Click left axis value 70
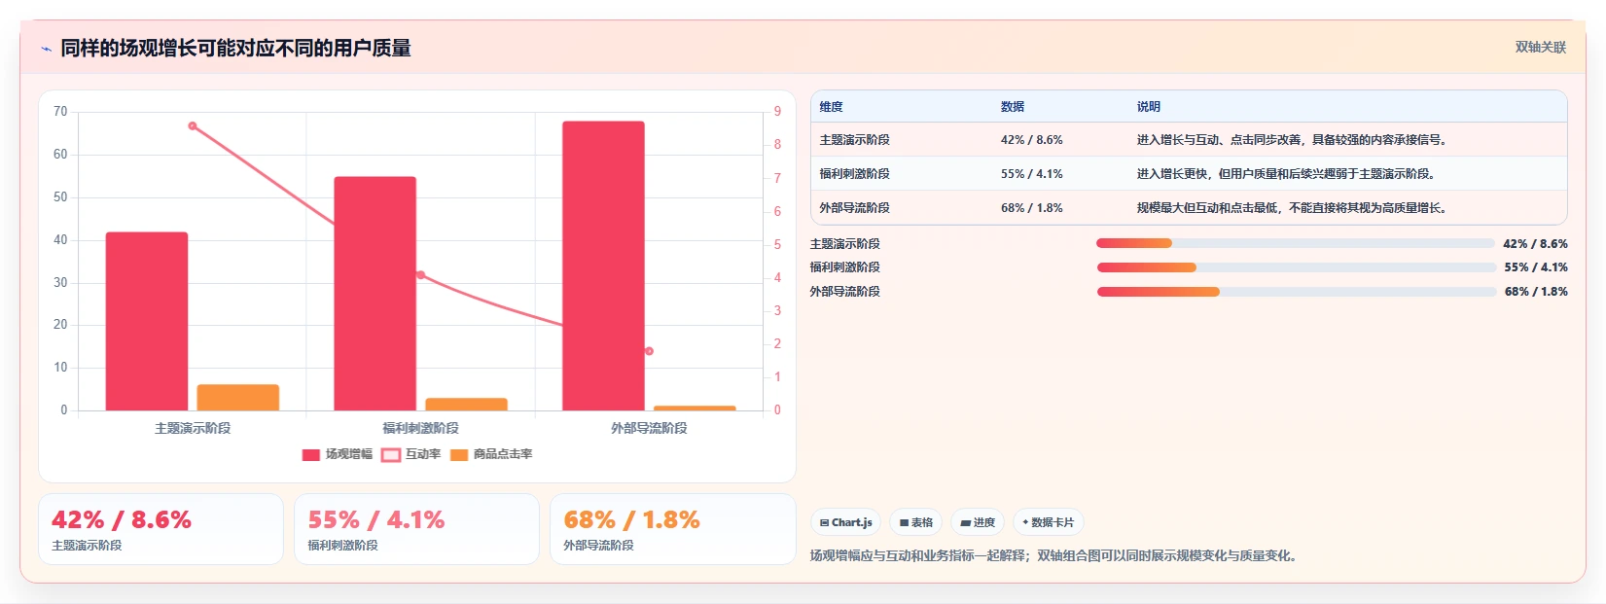 [x=60, y=112]
